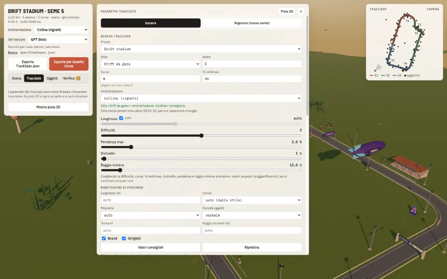Click the track minimap thumbnail
The image size is (447, 279).
tap(405, 42)
